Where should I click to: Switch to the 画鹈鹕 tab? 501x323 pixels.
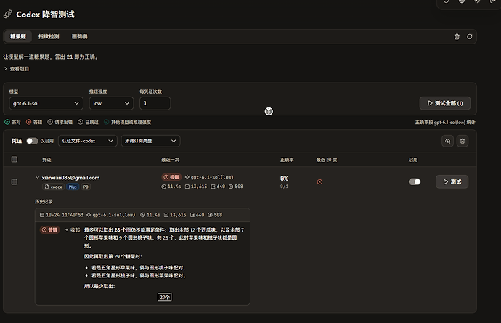(80, 37)
